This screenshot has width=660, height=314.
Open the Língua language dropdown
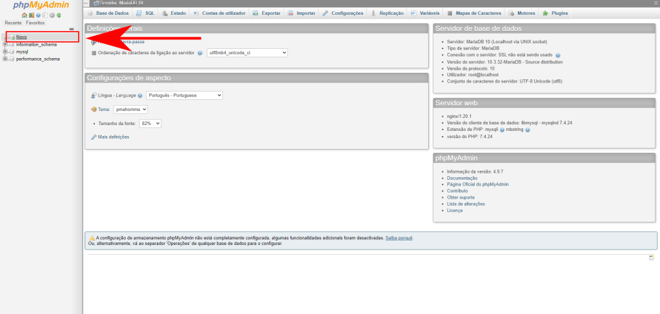(184, 95)
